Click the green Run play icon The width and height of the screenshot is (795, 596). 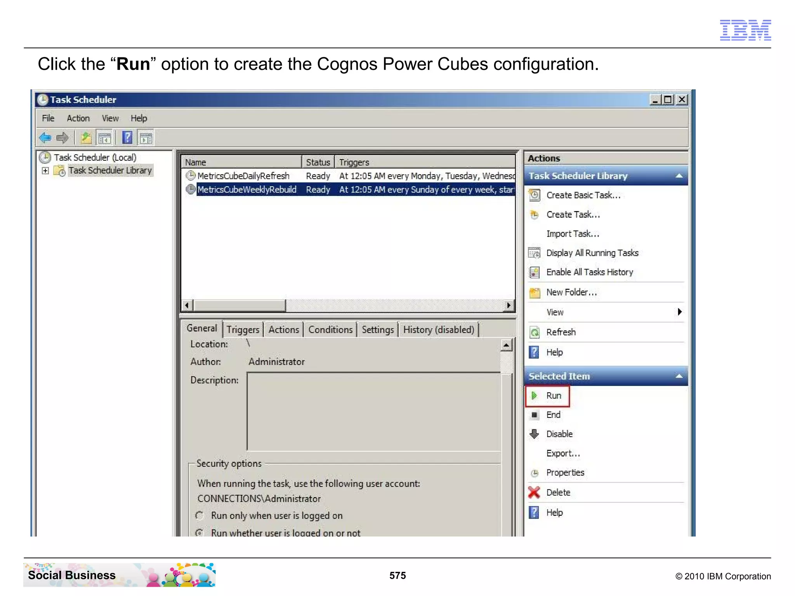point(535,395)
